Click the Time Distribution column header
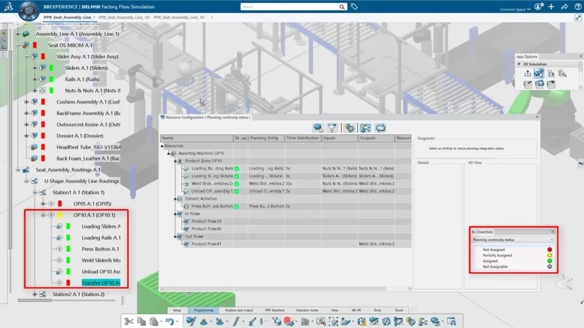 coord(302,138)
